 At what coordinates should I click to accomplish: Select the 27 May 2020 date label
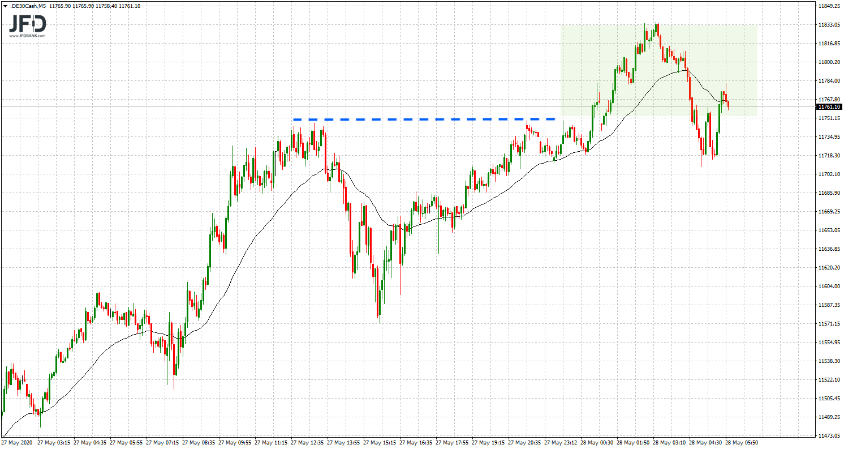(18, 442)
